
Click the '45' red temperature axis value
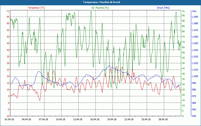tap(8, 43)
